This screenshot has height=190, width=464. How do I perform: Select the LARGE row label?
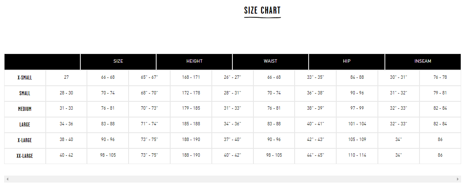pos(25,124)
